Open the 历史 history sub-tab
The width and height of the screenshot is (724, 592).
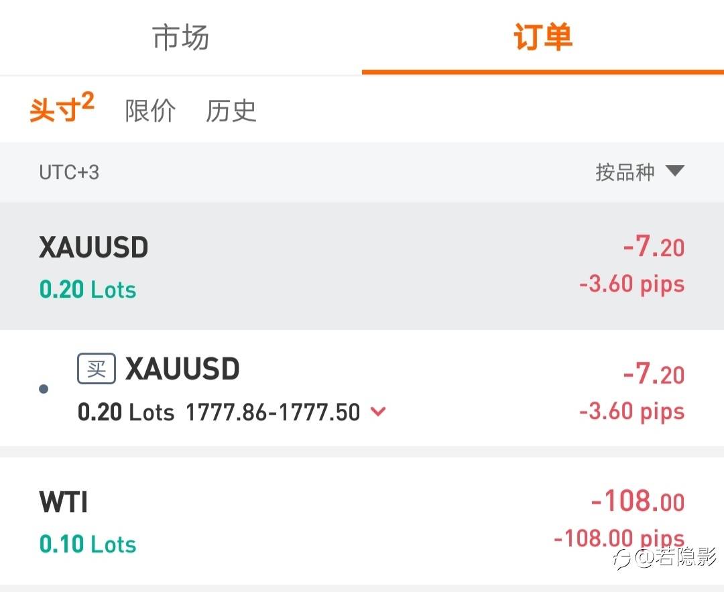tap(231, 111)
